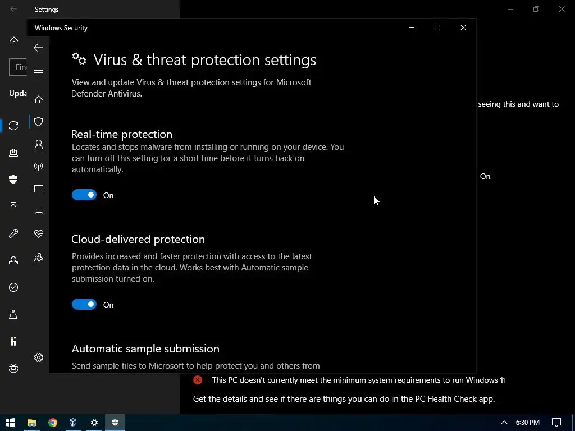Select Delivery Optimization icon in Settings sidebar
The image size is (575, 431).
pyautogui.click(x=13, y=153)
